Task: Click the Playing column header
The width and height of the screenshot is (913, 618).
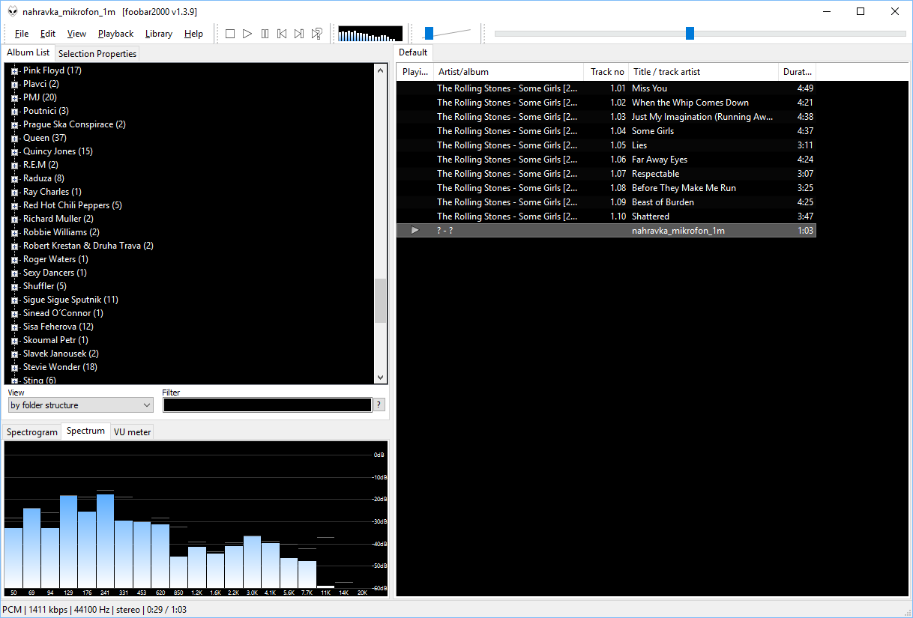Action: point(415,72)
